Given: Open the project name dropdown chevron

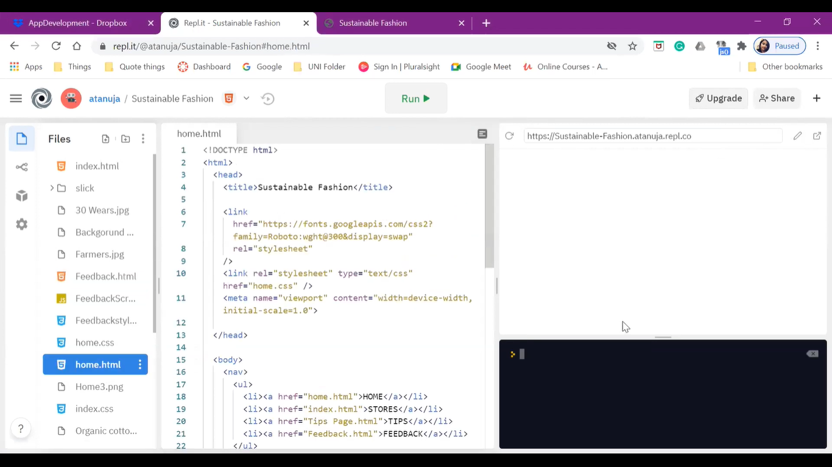Looking at the screenshot, I should coord(246,99).
